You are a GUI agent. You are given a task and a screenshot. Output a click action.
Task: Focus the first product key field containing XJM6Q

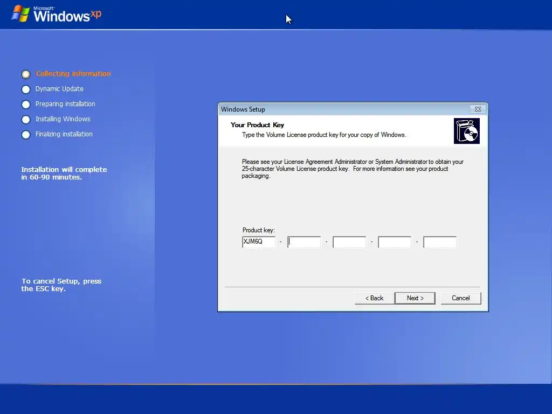point(259,242)
